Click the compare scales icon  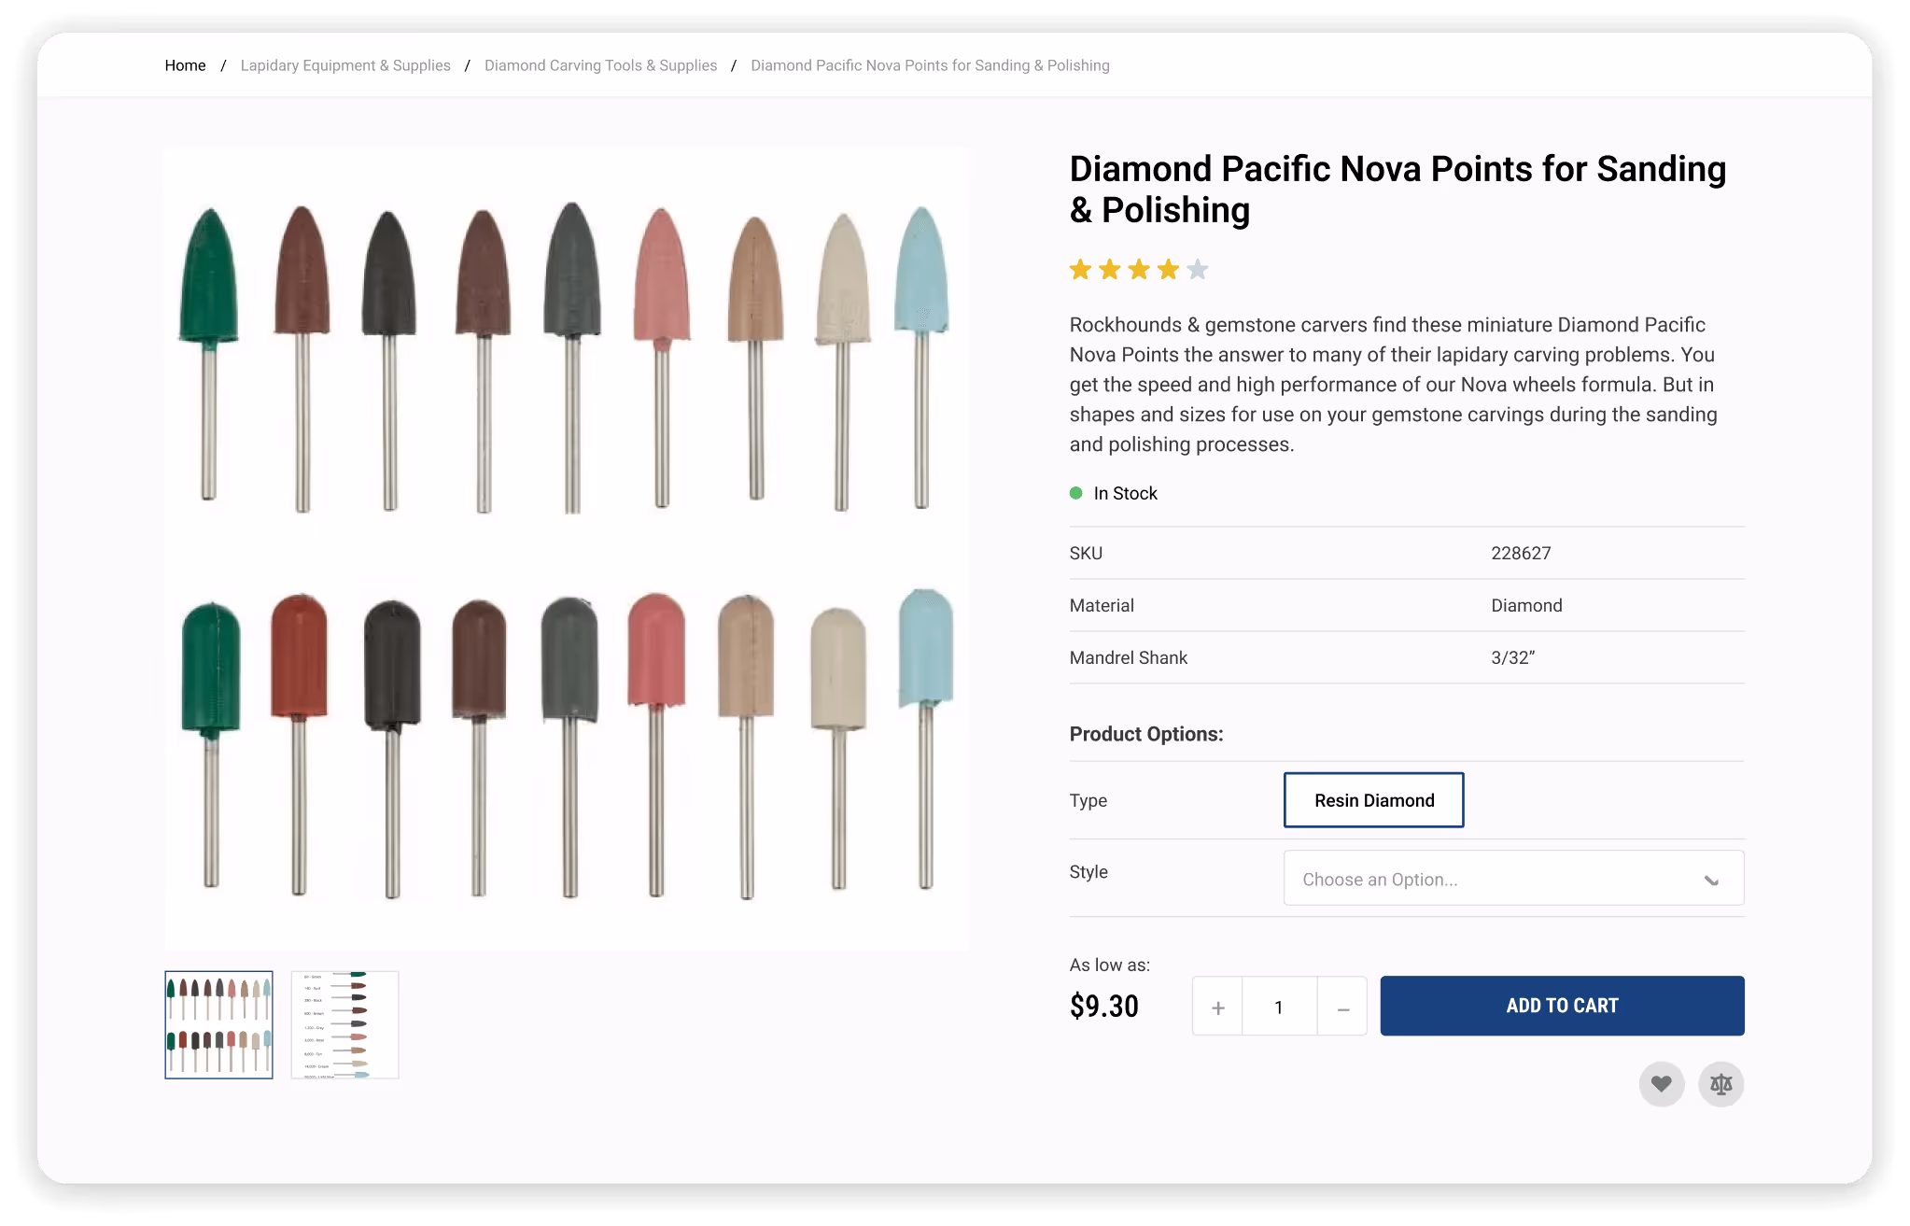tap(1720, 1084)
